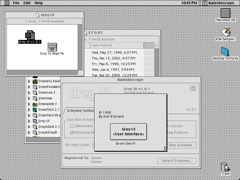240x180 pixels.
Task: Expand the Grey&Gold 2.1 disclosure triangle
Action: [x=29, y=127]
